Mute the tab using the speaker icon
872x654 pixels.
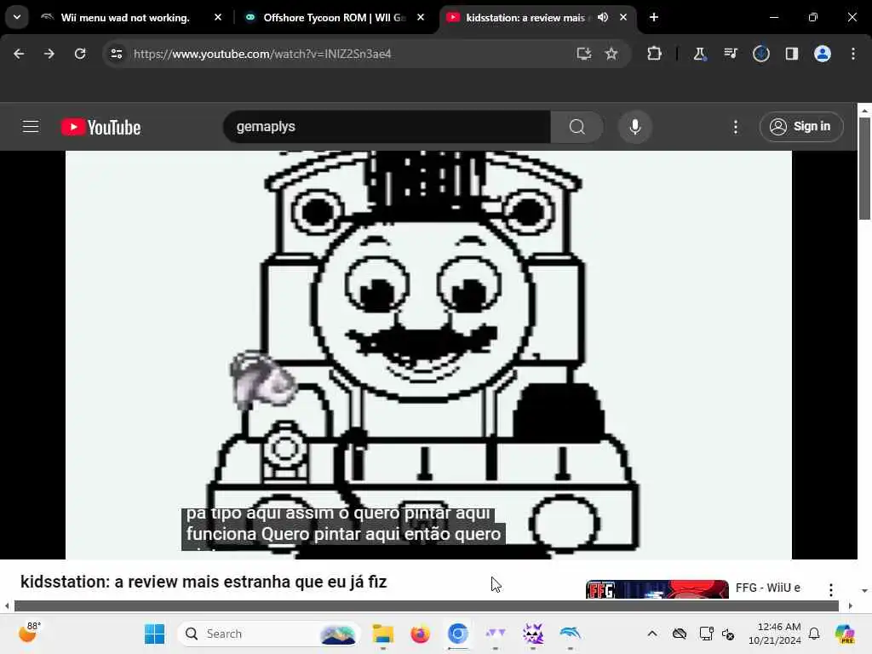[603, 17]
